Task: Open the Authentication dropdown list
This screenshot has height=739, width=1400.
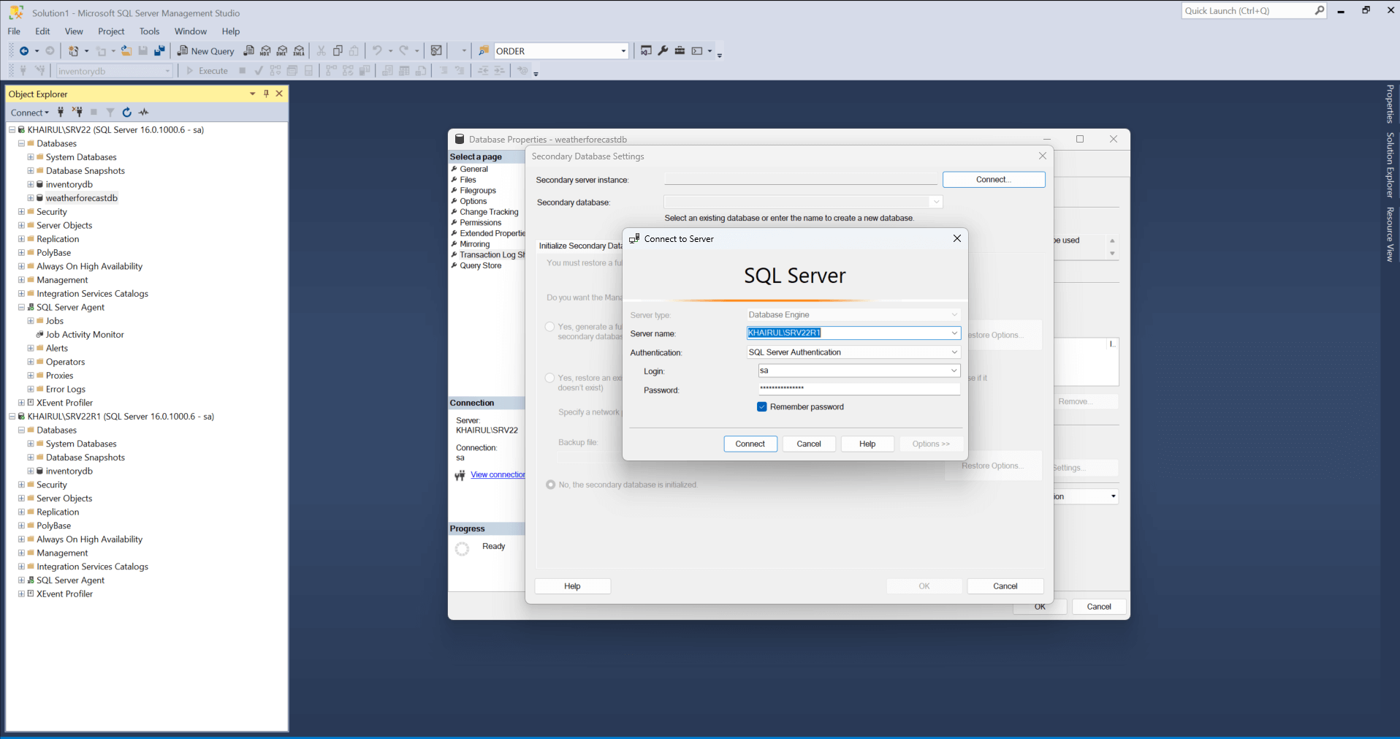Action: click(x=954, y=352)
